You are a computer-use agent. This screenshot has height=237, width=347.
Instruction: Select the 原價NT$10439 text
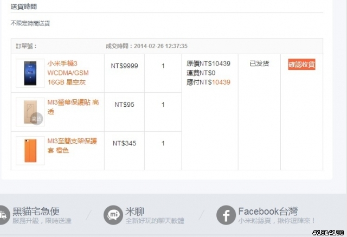[x=208, y=63]
